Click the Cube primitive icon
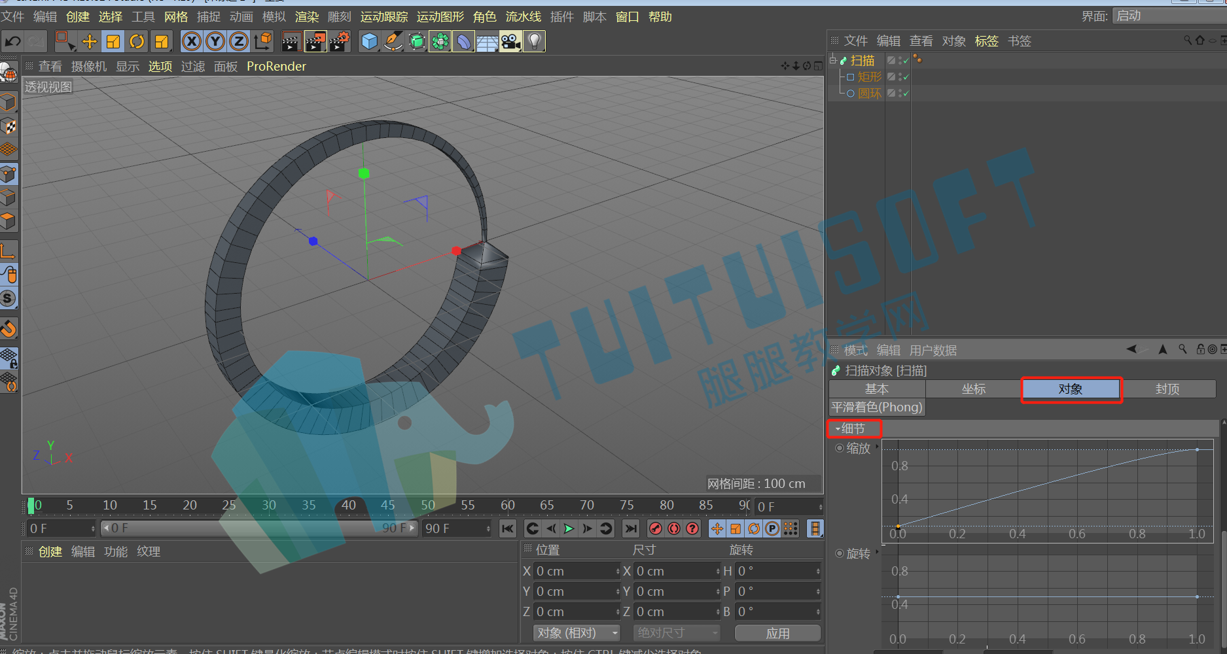 click(x=369, y=42)
